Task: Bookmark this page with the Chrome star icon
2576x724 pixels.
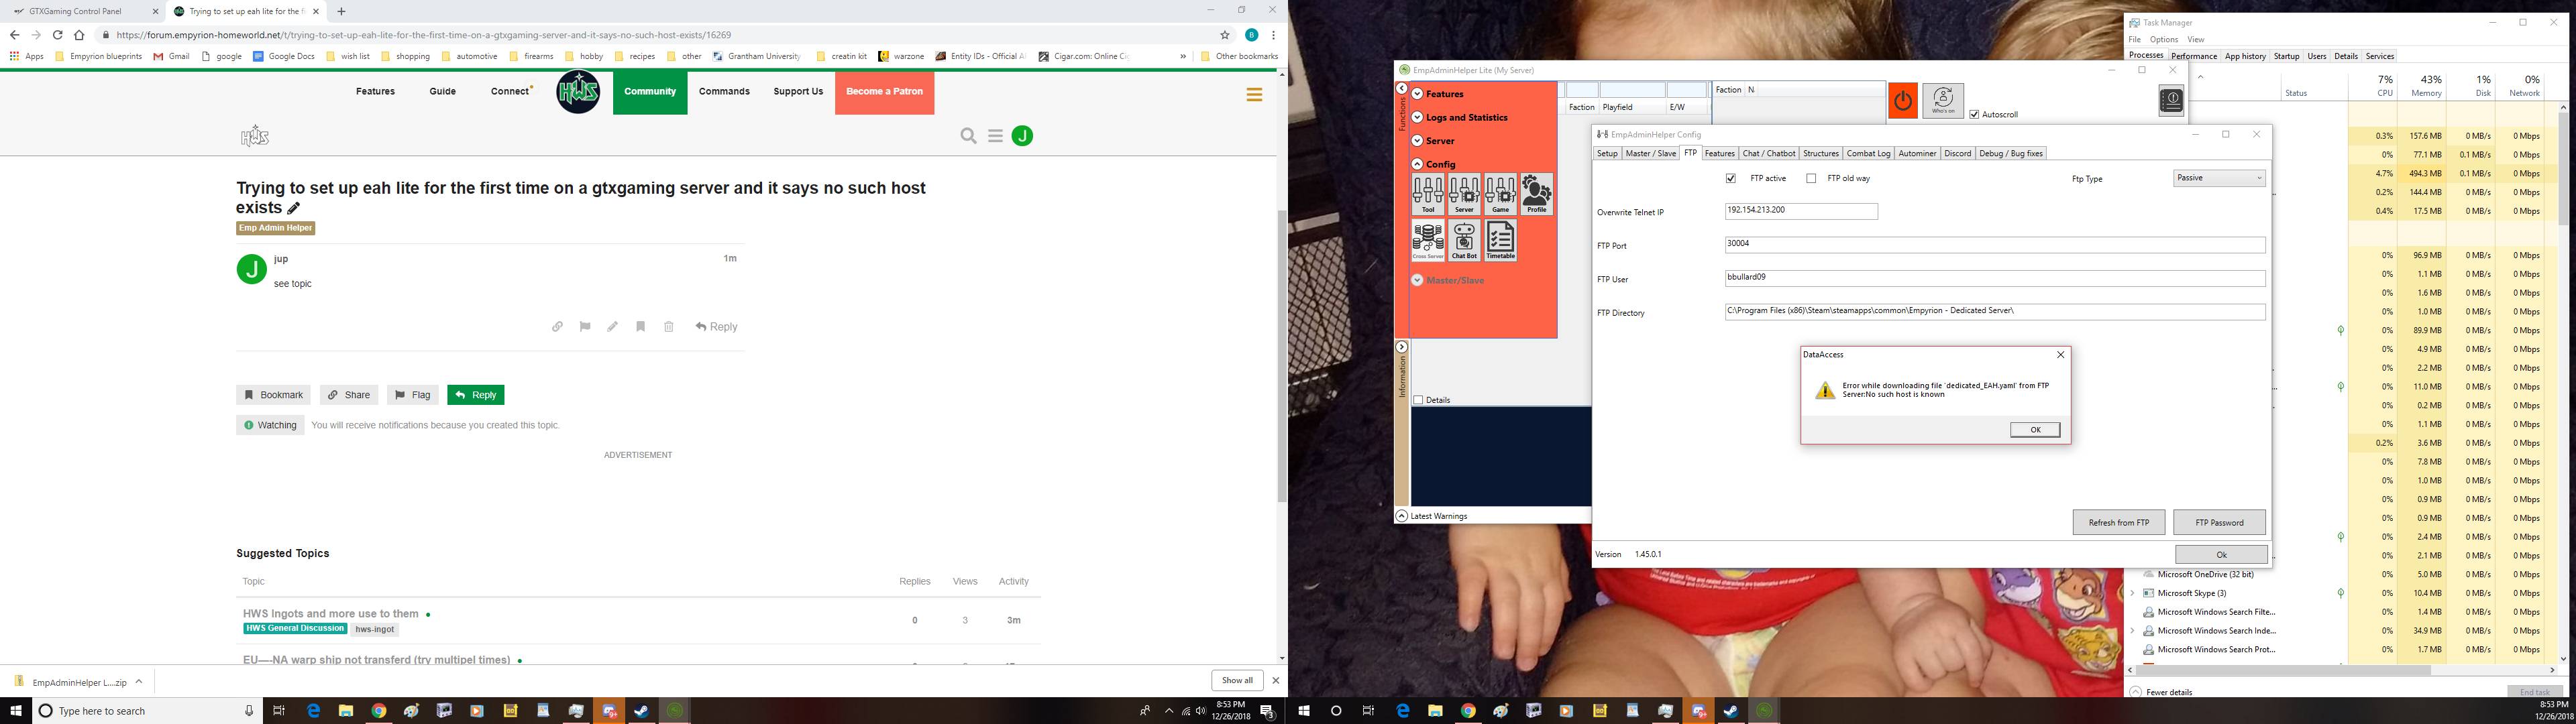Action: (x=1224, y=35)
